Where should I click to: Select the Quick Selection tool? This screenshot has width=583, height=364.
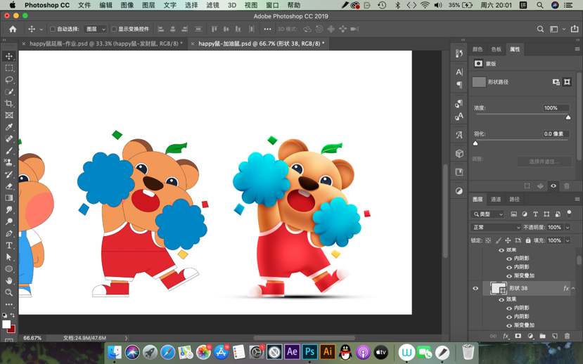pyautogui.click(x=9, y=92)
